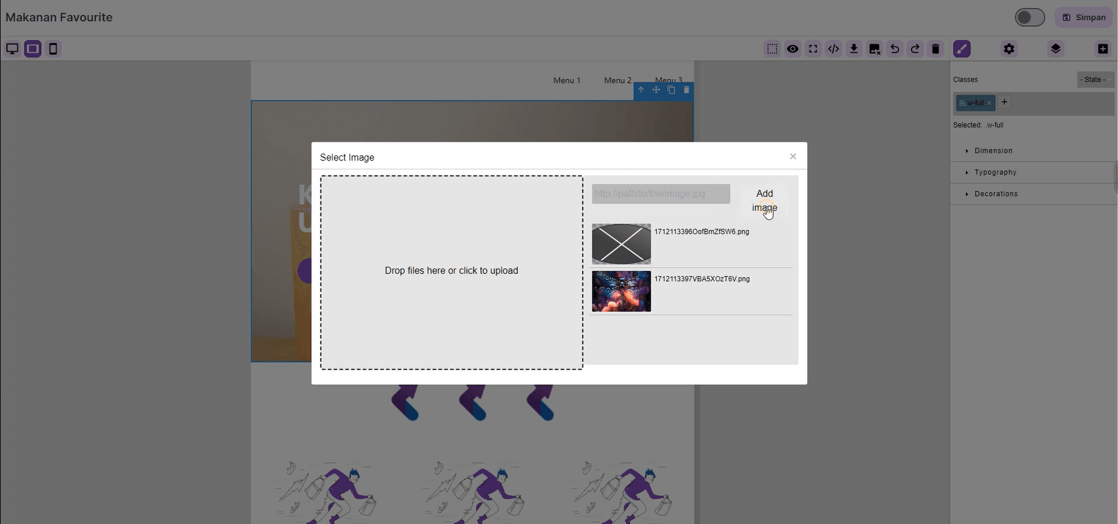Open the settings gear panel

tap(1009, 49)
